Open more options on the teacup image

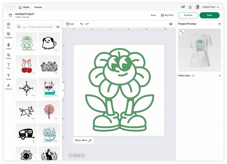(x=56, y=141)
